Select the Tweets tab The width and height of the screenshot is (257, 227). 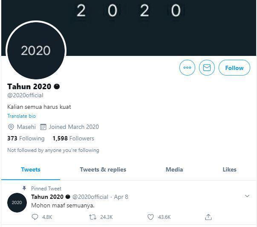31,169
